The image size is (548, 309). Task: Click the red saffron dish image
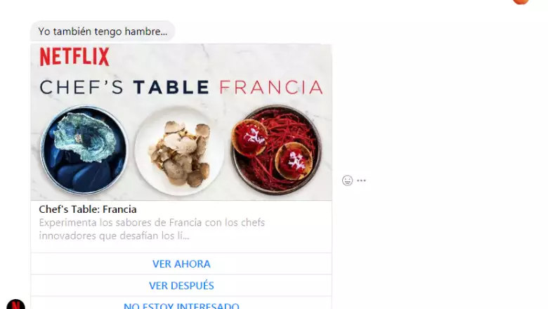point(276,150)
